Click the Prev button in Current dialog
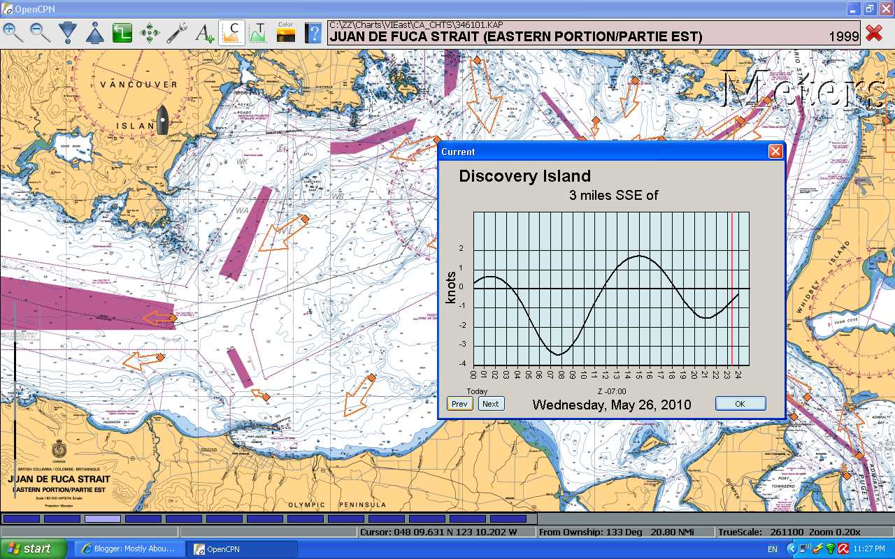The image size is (895, 559). point(459,404)
